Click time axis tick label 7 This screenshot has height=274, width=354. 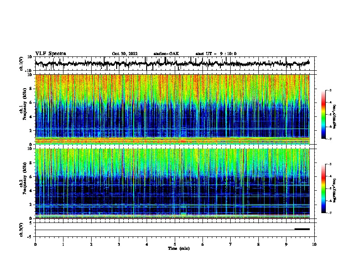pos(231,244)
